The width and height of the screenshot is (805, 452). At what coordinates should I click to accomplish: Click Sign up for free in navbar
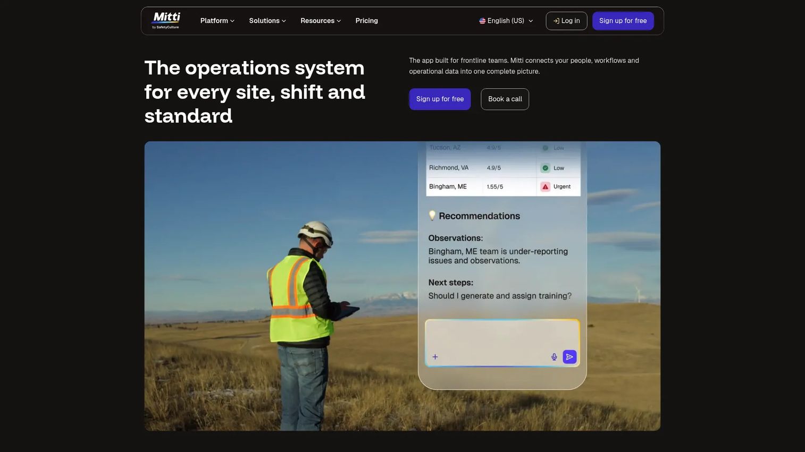point(623,21)
